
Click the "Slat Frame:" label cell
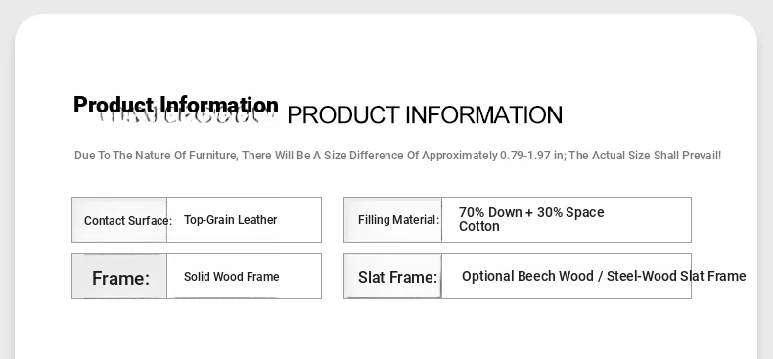point(393,277)
